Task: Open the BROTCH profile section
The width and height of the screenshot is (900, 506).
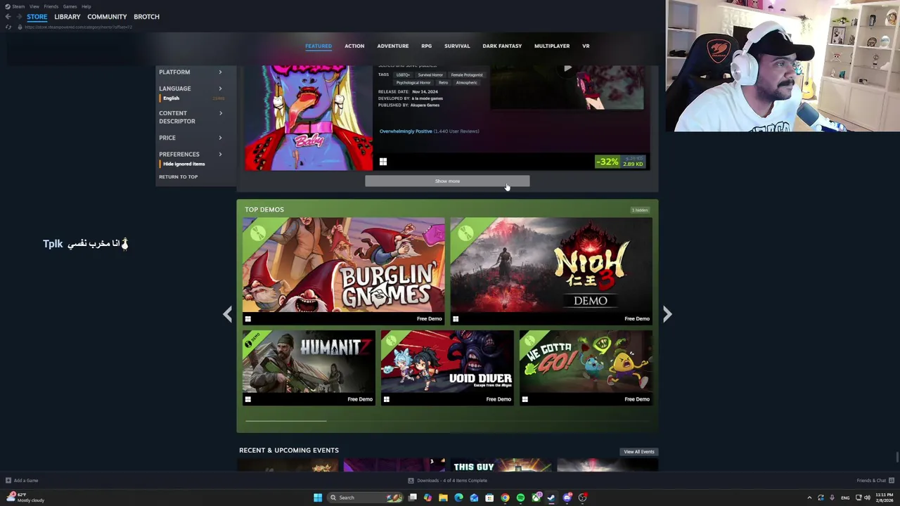Action: tap(146, 16)
